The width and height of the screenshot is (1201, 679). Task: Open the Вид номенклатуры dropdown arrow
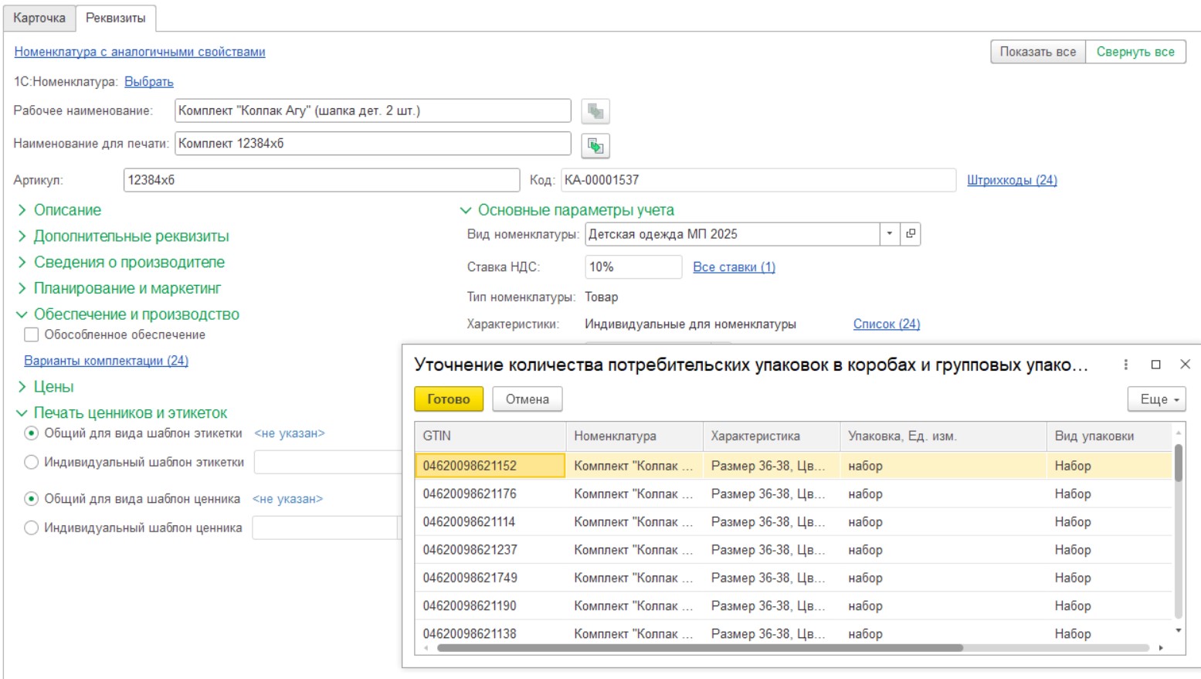coord(890,234)
